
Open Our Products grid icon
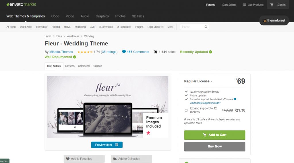[x=245, y=5]
